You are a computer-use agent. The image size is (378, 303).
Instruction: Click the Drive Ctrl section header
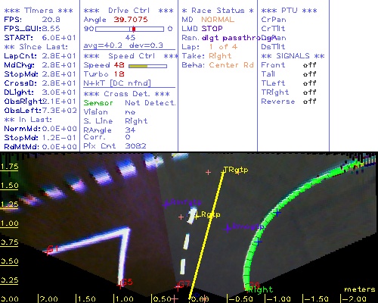click(x=129, y=11)
